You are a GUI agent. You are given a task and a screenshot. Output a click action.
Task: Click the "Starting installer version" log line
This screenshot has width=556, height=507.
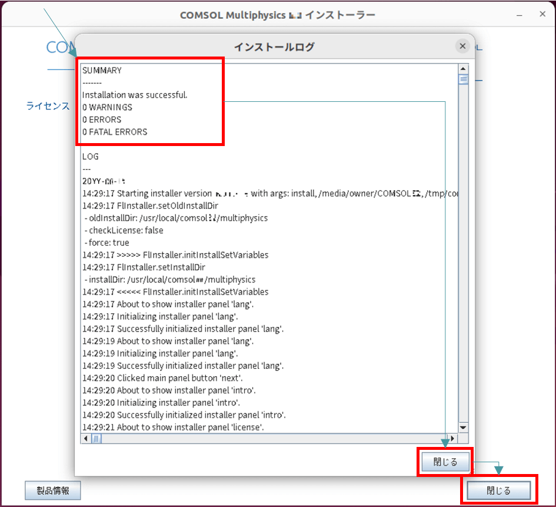click(270, 193)
